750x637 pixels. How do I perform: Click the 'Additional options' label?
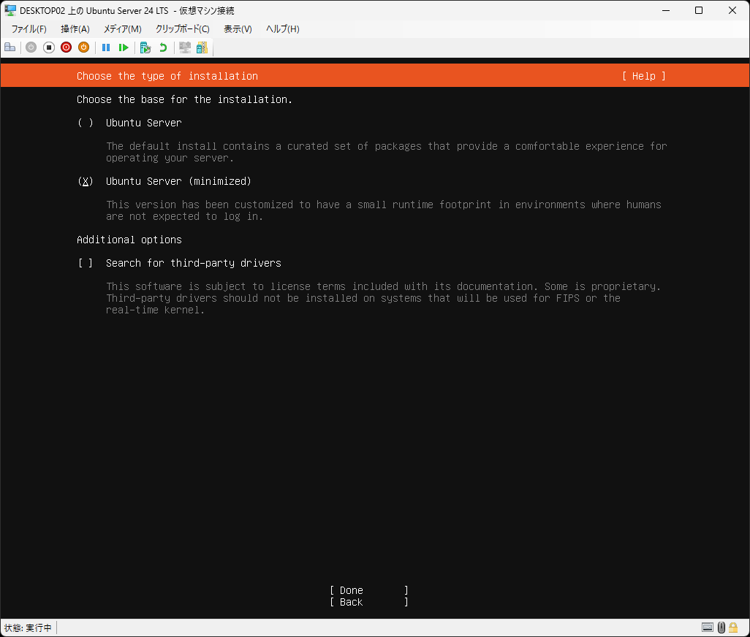tap(129, 240)
